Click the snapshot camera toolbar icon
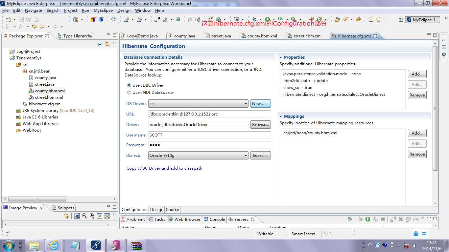Viewport: 449px width, 252px height. (236, 20)
